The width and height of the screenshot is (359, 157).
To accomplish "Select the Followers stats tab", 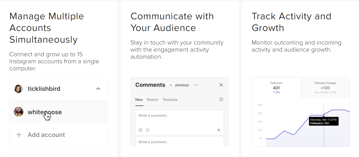I will click(x=276, y=87).
